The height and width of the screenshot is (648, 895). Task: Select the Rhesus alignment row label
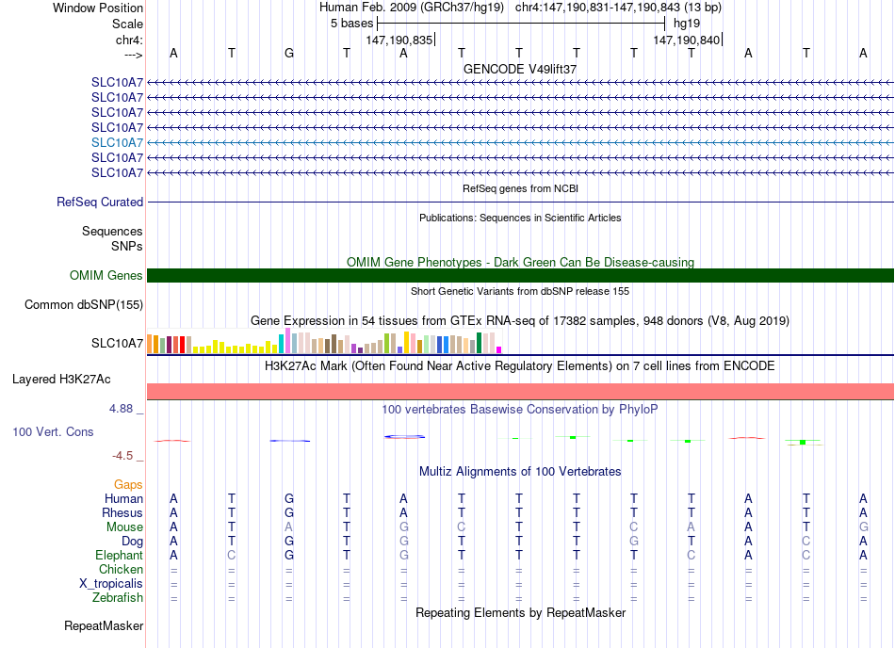tap(122, 512)
